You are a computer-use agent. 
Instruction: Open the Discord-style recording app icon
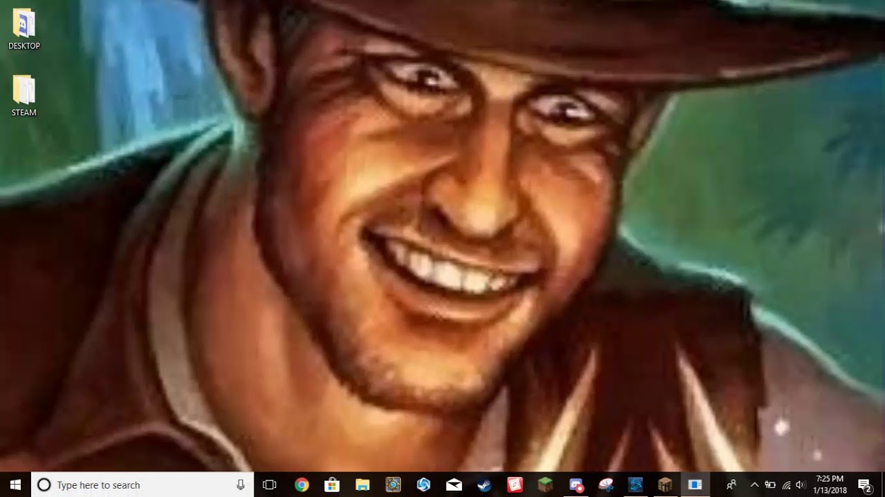(576, 485)
